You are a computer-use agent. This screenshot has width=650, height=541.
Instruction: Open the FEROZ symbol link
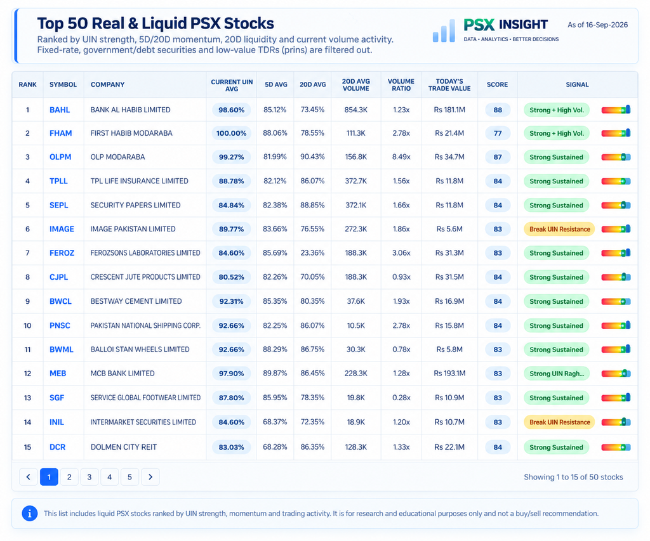pos(62,252)
